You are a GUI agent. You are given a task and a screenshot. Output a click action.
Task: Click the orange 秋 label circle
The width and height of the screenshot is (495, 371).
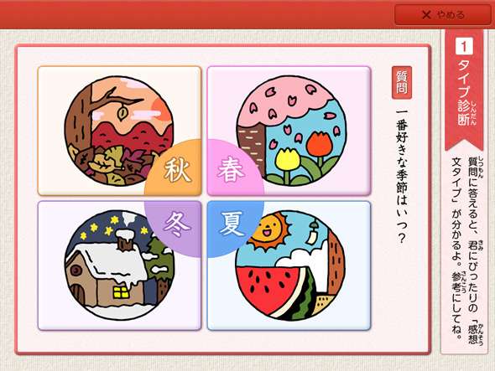(177, 171)
